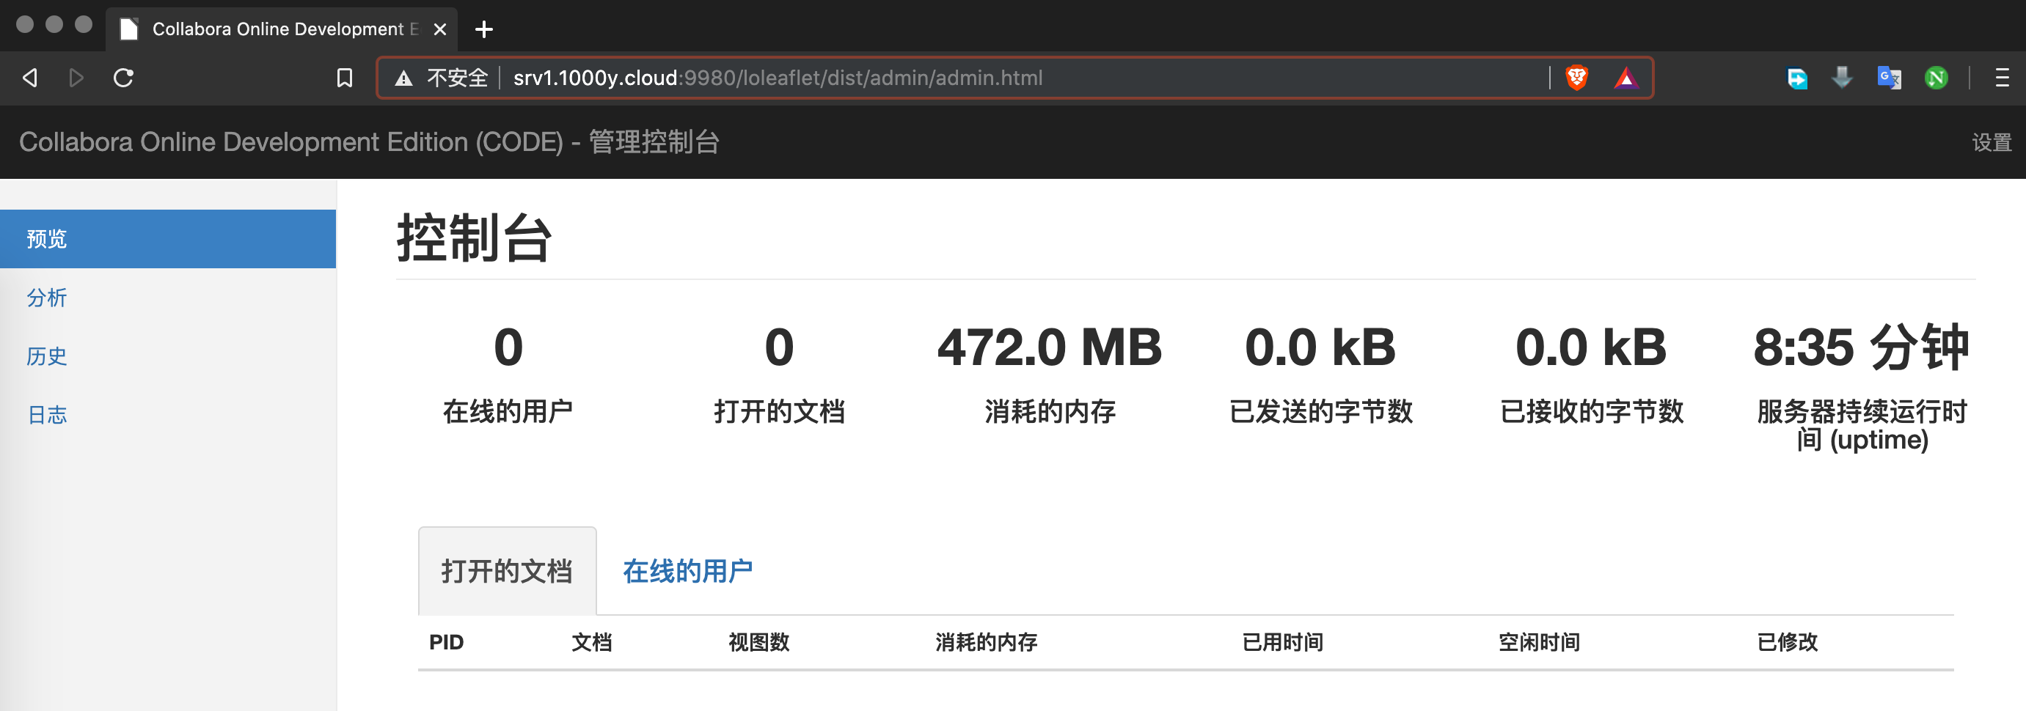The image size is (2026, 711).
Task: Go back using the browser back arrow
Action: pos(30,78)
